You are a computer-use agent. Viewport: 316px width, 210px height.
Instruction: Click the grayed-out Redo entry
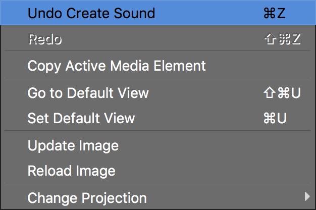point(44,39)
